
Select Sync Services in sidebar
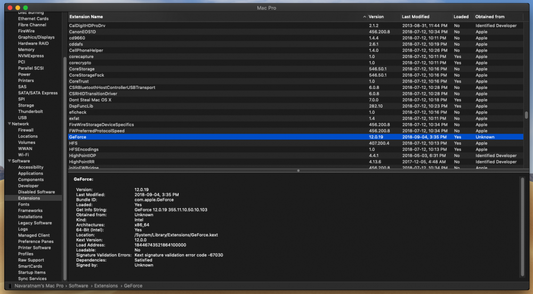point(33,279)
